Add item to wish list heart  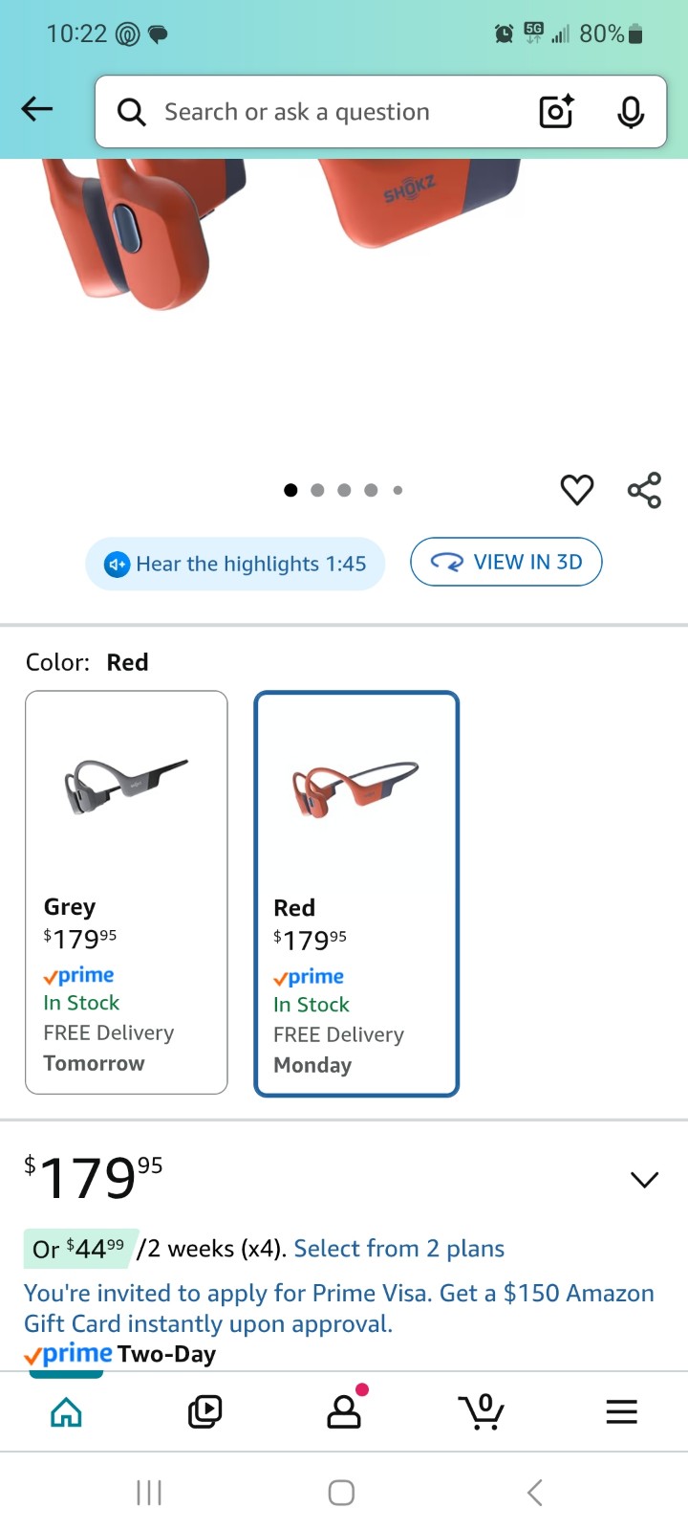pyautogui.click(x=576, y=490)
